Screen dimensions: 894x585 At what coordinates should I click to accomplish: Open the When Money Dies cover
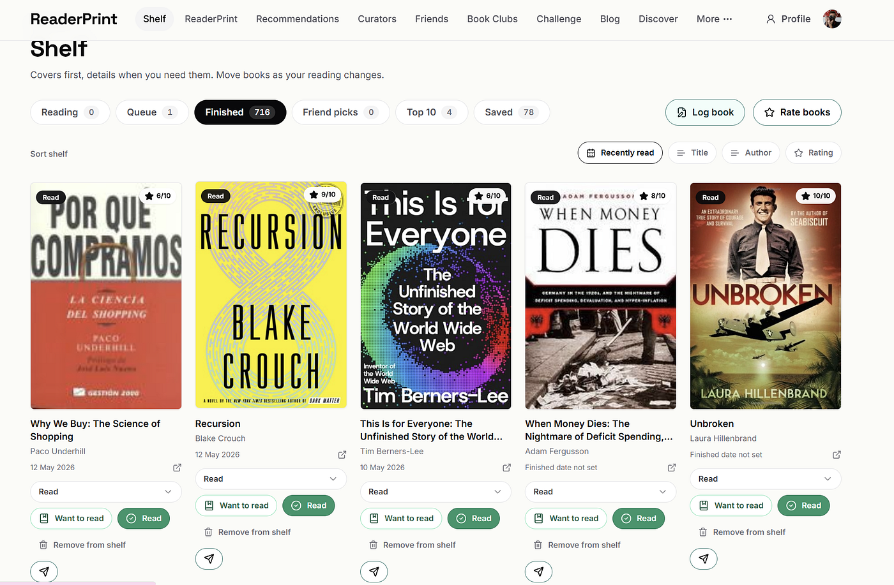coord(600,296)
